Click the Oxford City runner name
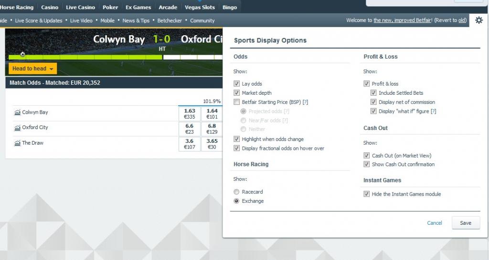The height and width of the screenshot is (260, 489). pyautogui.click(x=35, y=128)
